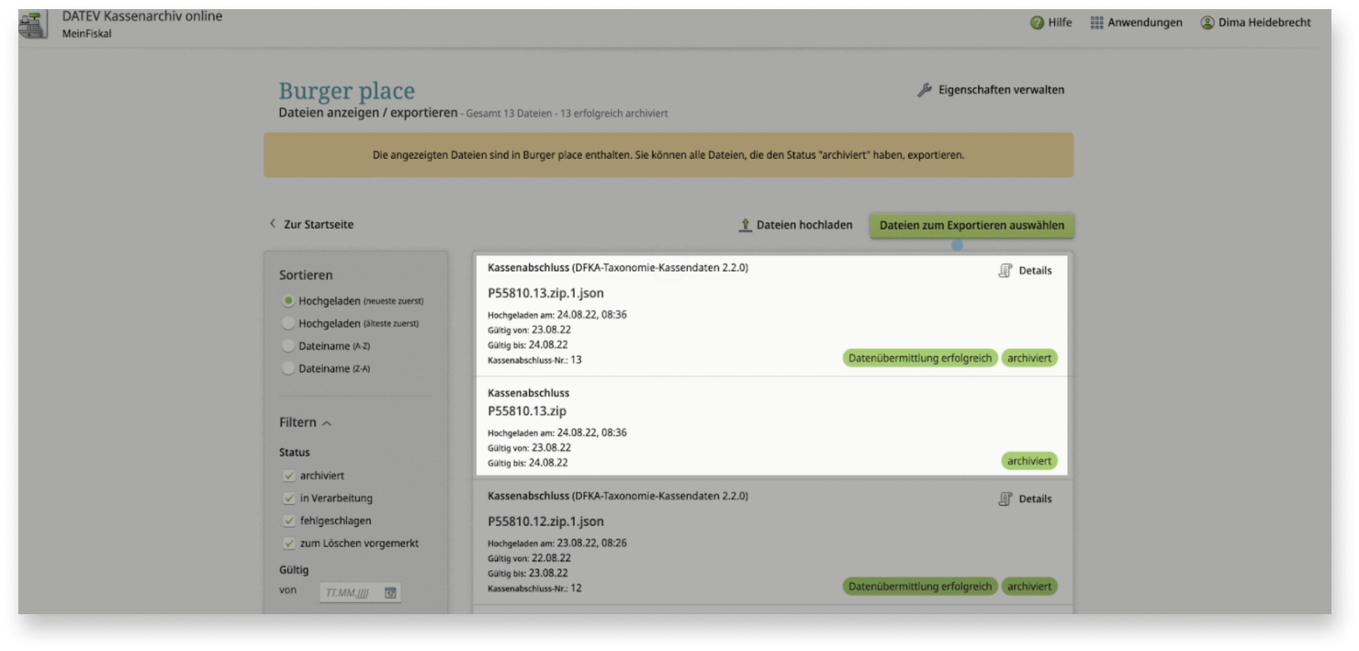Viewport: 1359px width, 651px height.
Task: Click the DATEV cash register logo icon
Action: point(34,25)
